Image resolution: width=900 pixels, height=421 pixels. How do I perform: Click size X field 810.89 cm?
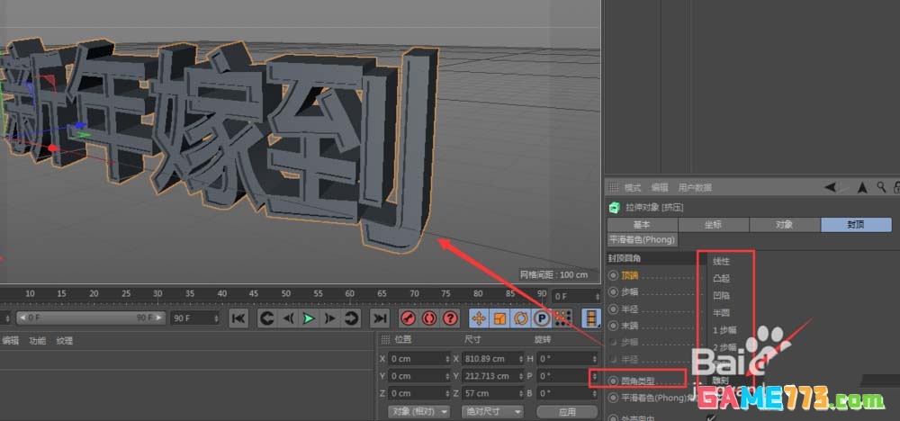pyautogui.click(x=492, y=359)
